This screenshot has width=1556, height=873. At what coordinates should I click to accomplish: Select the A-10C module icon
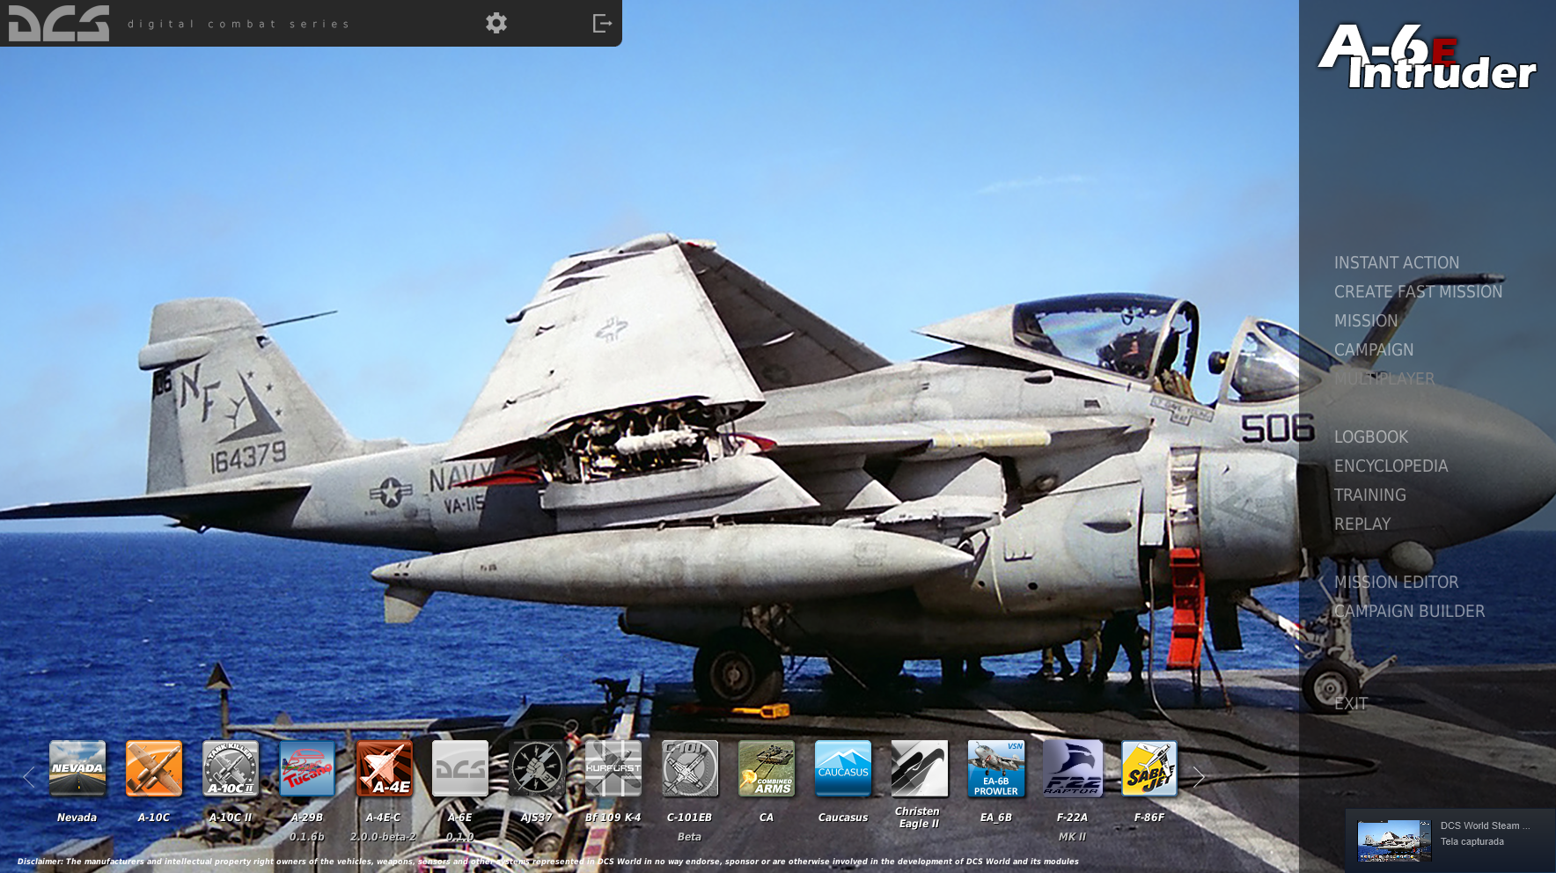(x=154, y=768)
